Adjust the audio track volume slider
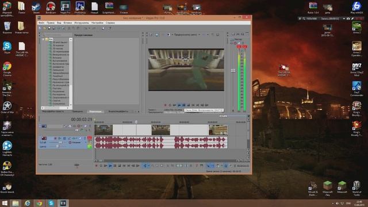 pos(60,143)
